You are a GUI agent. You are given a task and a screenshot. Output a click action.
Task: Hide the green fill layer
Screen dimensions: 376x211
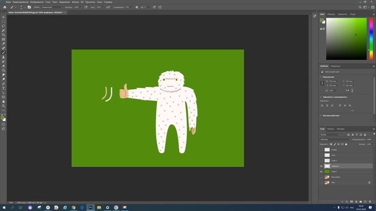321,172
